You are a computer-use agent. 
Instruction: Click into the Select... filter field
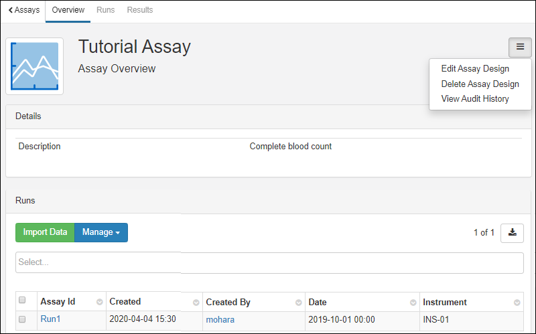click(269, 262)
